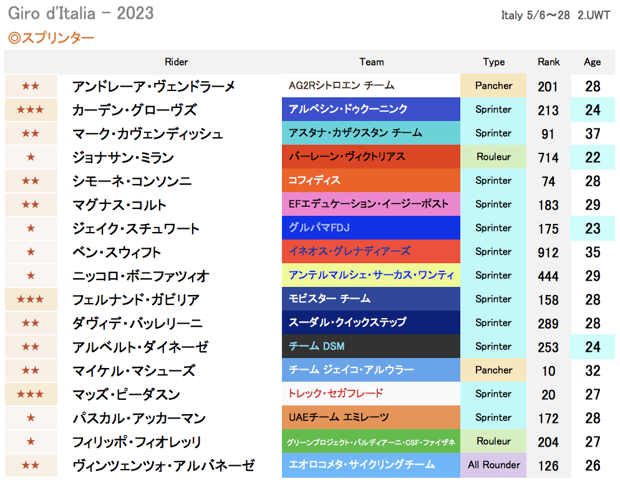The height and width of the screenshot is (484, 620).
Task: Click Rouleur type in フィリッポ・フィオレッリ row
Action: 493,442
